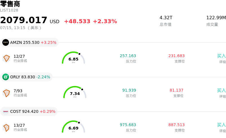The width and height of the screenshot is (226, 138).
Task: Click the Costco logo icon
Action: point(6,111)
